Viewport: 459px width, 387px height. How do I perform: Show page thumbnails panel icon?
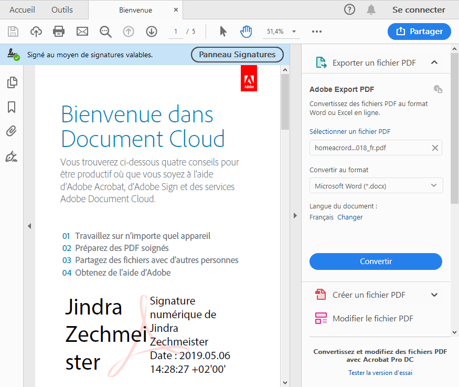[12, 82]
